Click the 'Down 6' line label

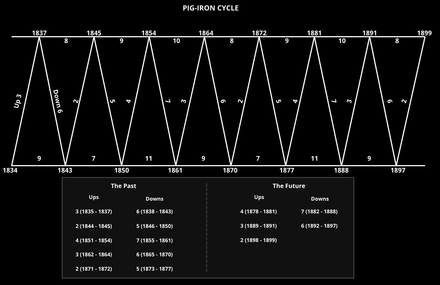pyautogui.click(x=58, y=101)
